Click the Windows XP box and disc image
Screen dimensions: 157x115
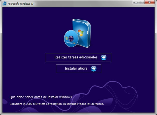[77, 33]
